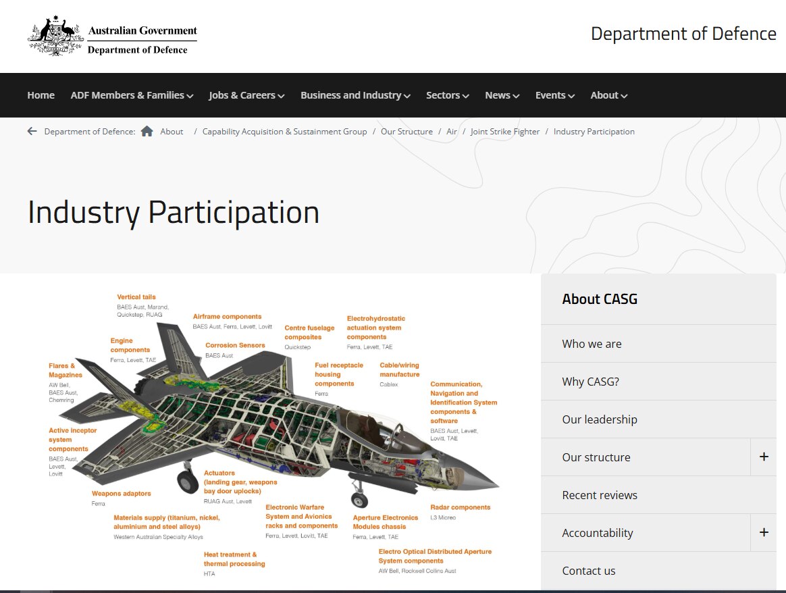The width and height of the screenshot is (786, 593).
Task: Open the News dropdown menu
Action: pyautogui.click(x=502, y=95)
